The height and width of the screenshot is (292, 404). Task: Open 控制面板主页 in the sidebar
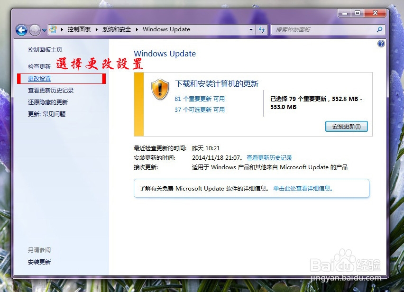[45, 49]
